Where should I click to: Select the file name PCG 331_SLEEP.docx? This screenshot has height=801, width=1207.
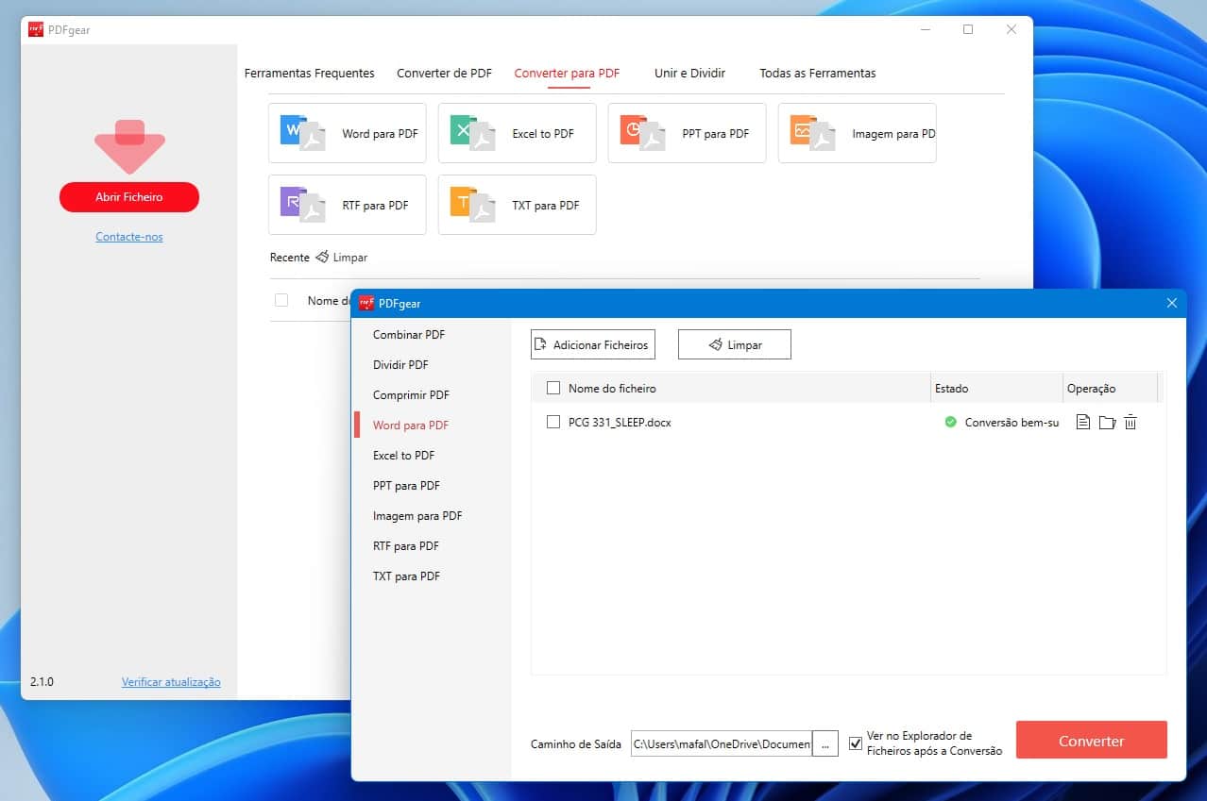(x=620, y=423)
